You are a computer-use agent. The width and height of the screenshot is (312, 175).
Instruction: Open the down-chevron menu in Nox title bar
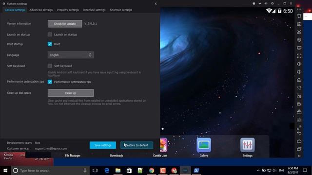tap(260, 3)
